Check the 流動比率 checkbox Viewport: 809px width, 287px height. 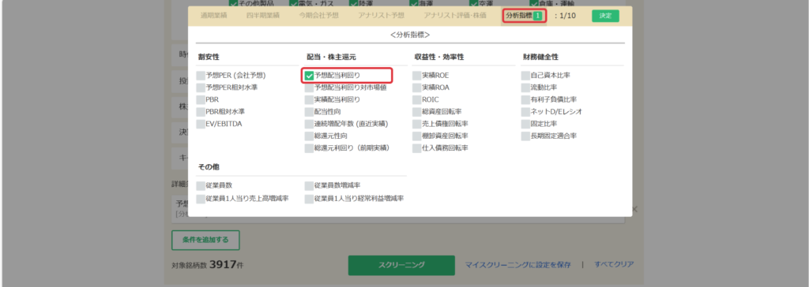point(525,88)
